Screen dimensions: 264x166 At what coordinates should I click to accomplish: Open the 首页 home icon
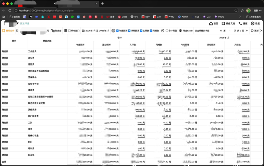pos(211,23)
